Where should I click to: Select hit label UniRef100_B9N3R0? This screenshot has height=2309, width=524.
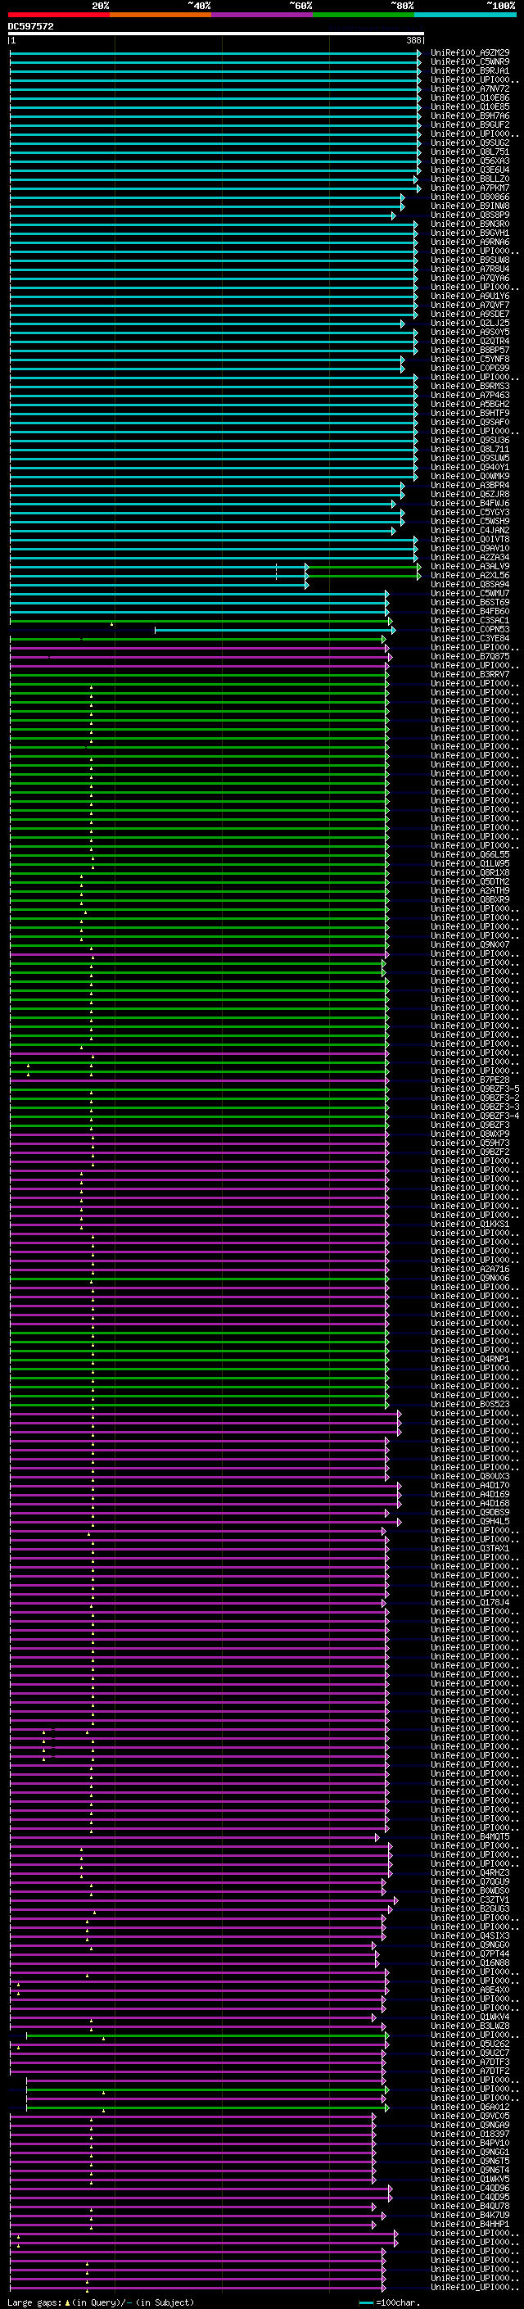point(470,224)
